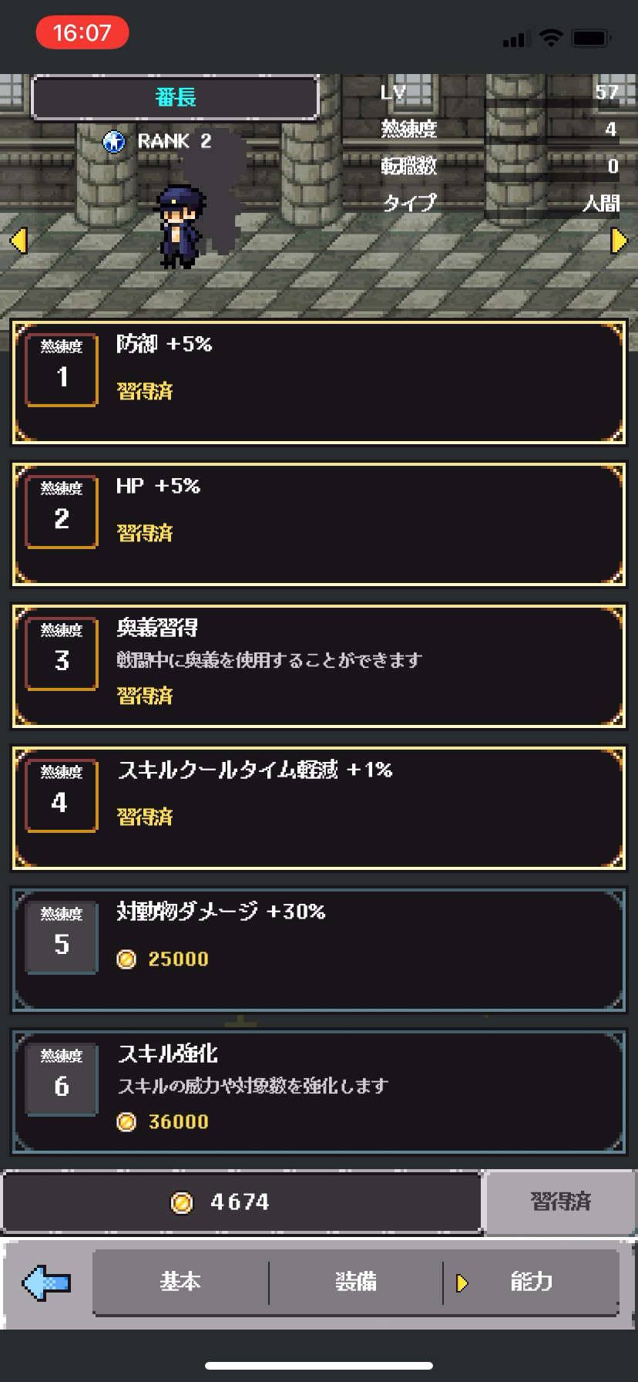Screen dimensions: 638x1382
Task: Choose the 奥義習得 skill row
Action: click(319, 666)
